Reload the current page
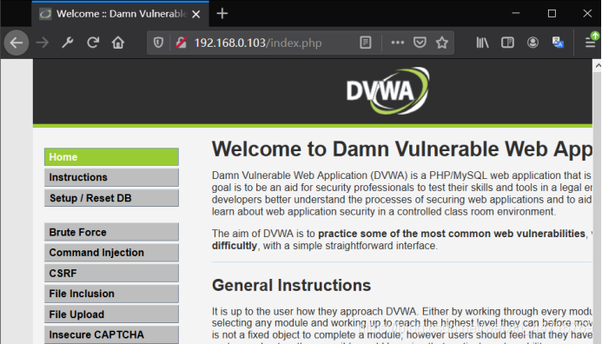Screen dimensions: 602x344 93,43
